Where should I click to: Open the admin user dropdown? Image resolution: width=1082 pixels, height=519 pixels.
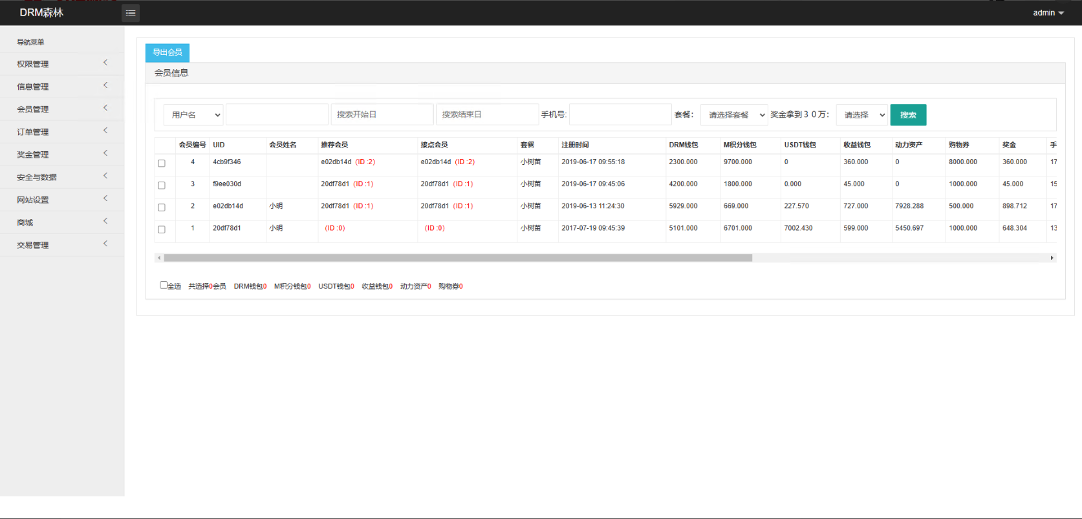(x=1048, y=13)
